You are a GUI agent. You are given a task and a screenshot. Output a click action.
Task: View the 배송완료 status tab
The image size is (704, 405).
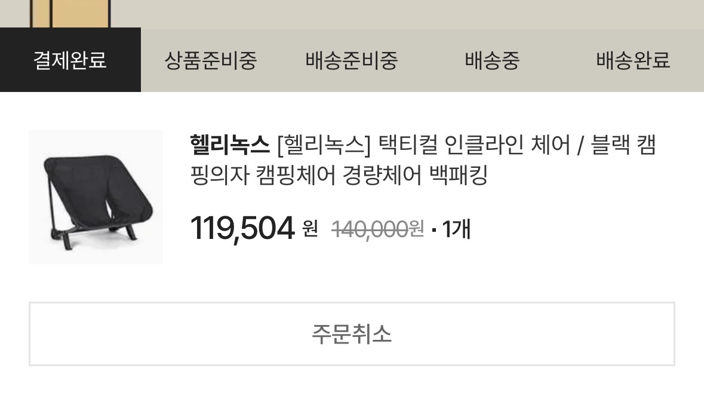[634, 60]
